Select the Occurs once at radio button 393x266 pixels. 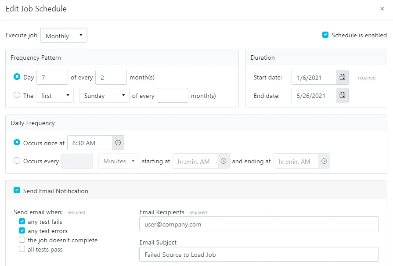tap(17, 142)
